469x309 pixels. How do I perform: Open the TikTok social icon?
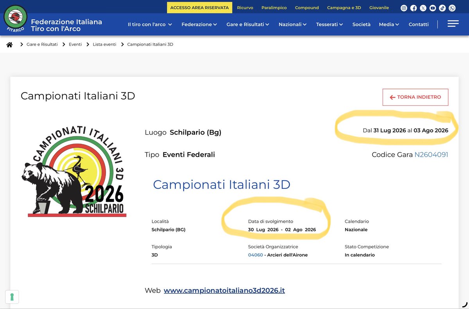coord(442,8)
